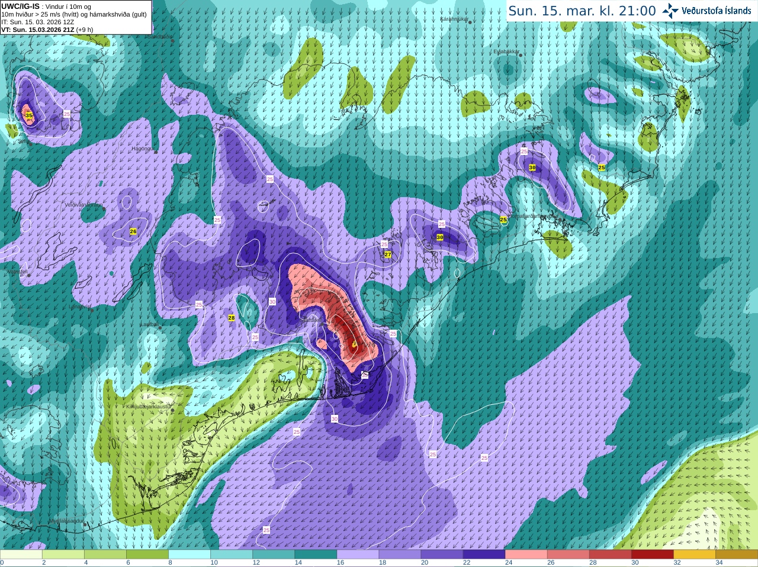Pick the 12–14 m/s teal legend swatch
758x567 pixels.
point(274,555)
